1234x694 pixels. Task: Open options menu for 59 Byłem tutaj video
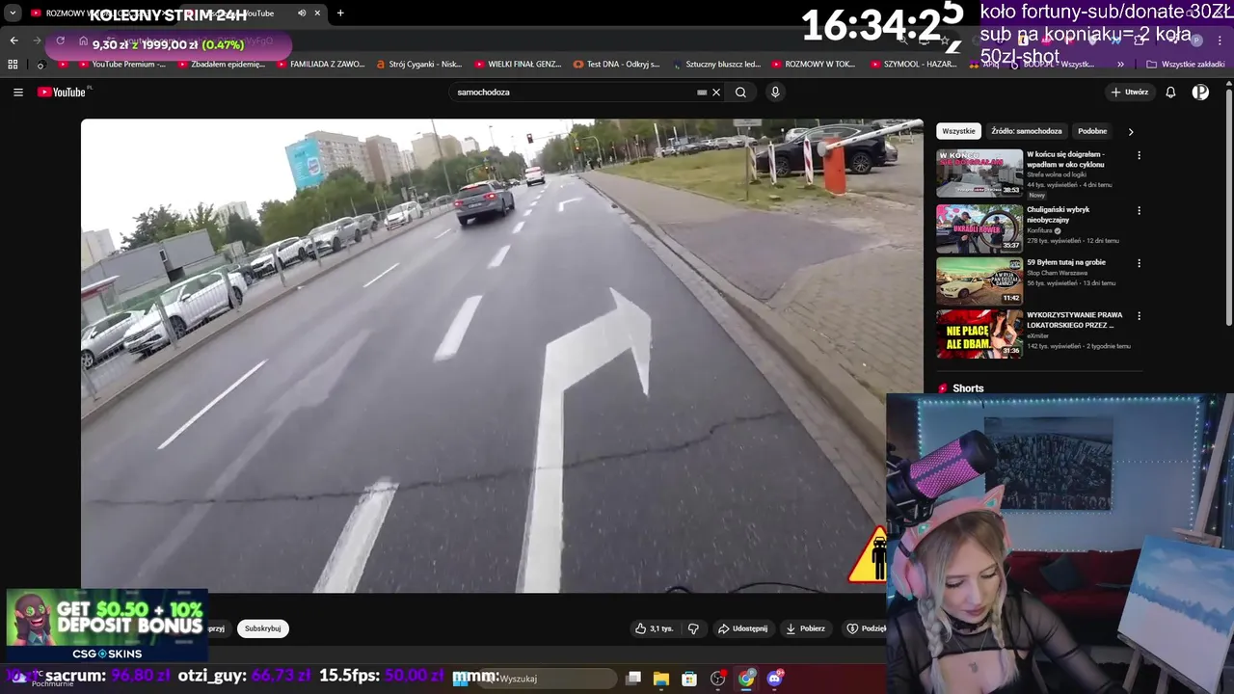click(x=1139, y=263)
